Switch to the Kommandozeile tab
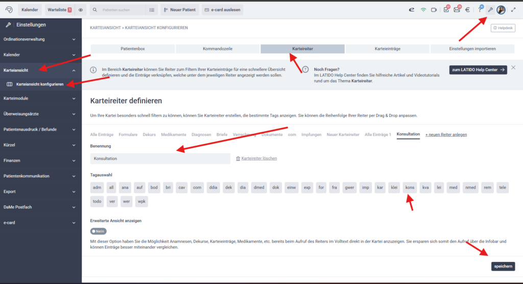 click(218, 49)
